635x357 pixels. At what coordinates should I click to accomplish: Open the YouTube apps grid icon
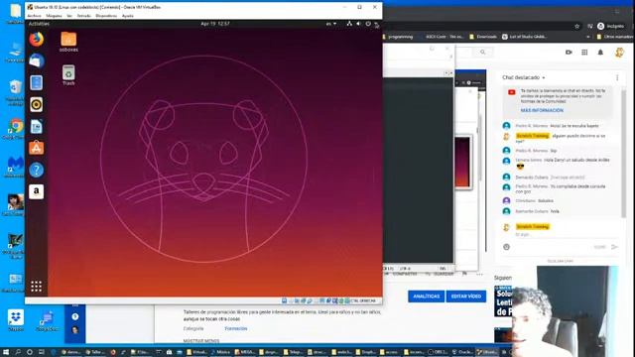(x=584, y=53)
